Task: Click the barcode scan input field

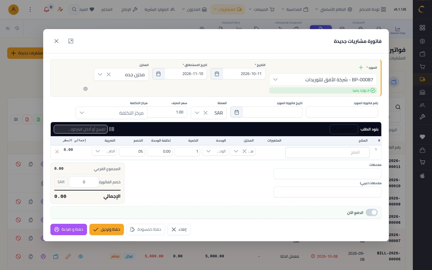Action: (81, 129)
